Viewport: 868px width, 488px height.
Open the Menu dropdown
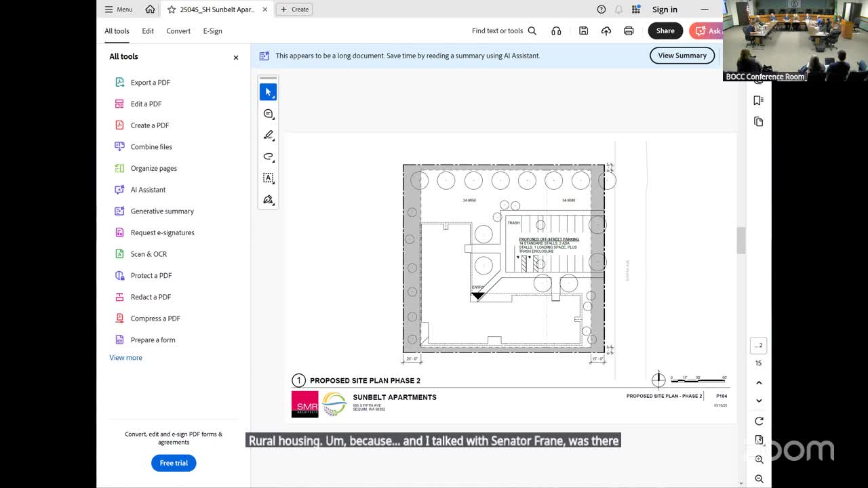point(118,9)
